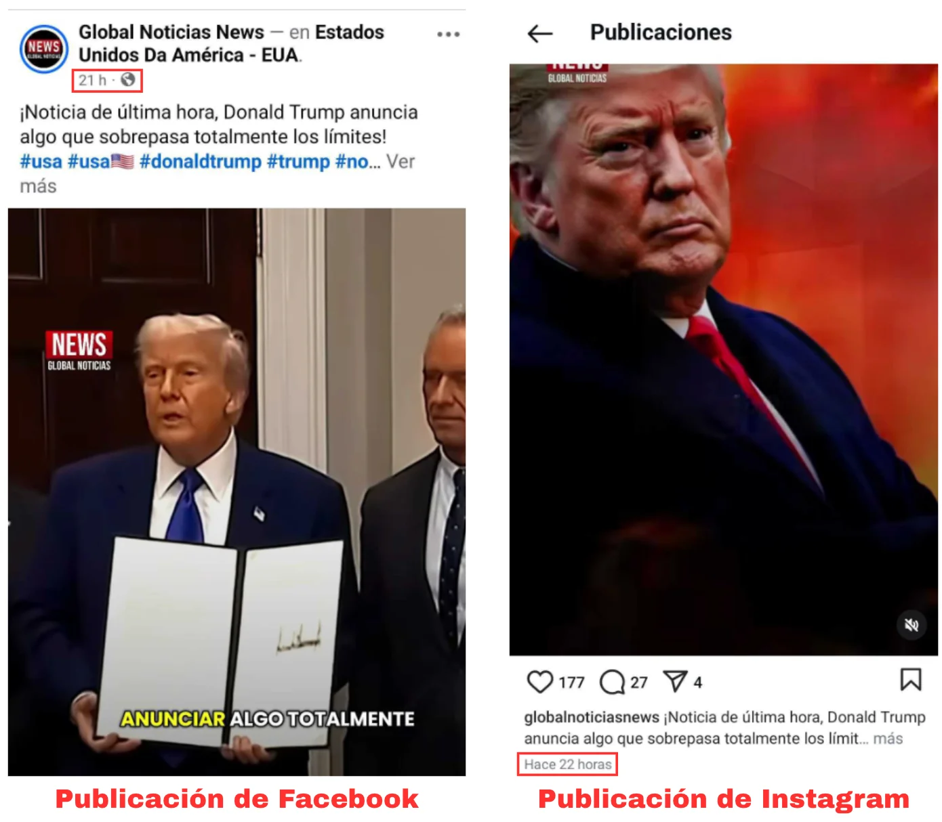Expand Instagram caption with más
Image resolution: width=942 pixels, height=822 pixels.
[888, 739]
